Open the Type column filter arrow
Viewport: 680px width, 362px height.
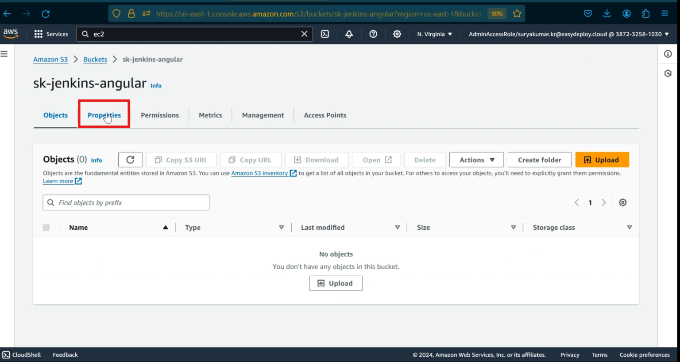(282, 227)
